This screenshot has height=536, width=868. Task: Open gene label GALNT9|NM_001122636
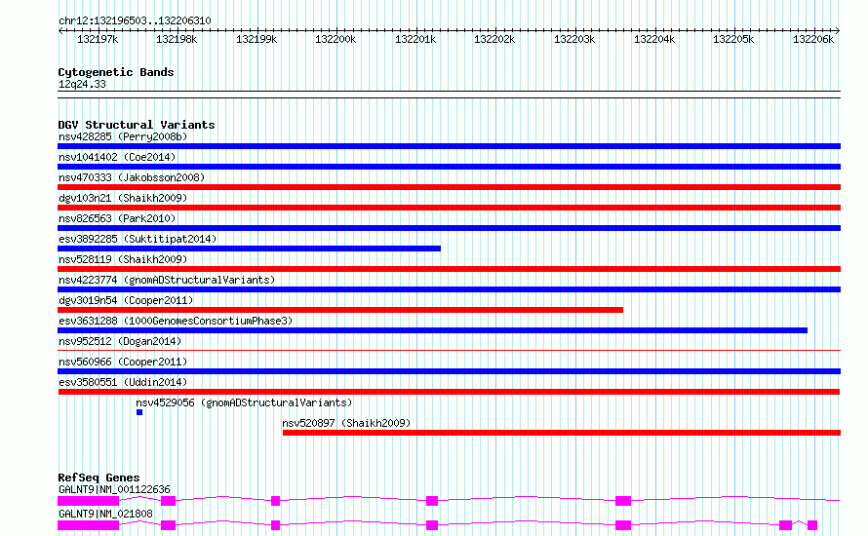click(114, 489)
